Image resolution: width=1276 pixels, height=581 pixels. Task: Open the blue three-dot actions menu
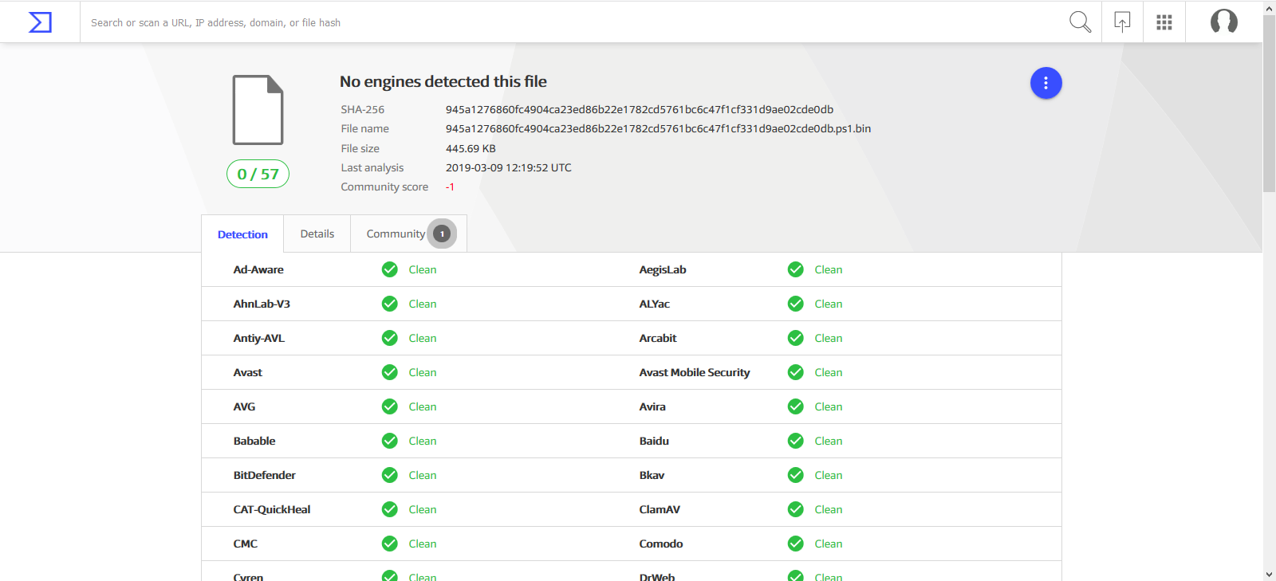click(1046, 83)
